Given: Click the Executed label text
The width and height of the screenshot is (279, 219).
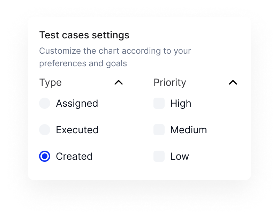Looking at the screenshot, I should pos(77,130).
